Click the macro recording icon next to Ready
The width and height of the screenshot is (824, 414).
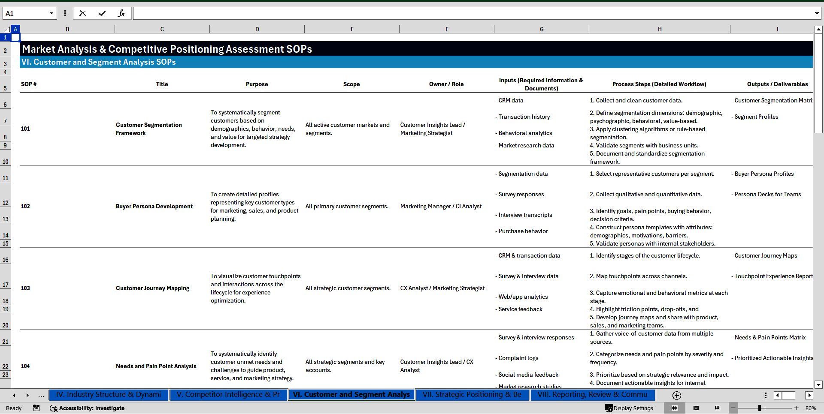36,408
